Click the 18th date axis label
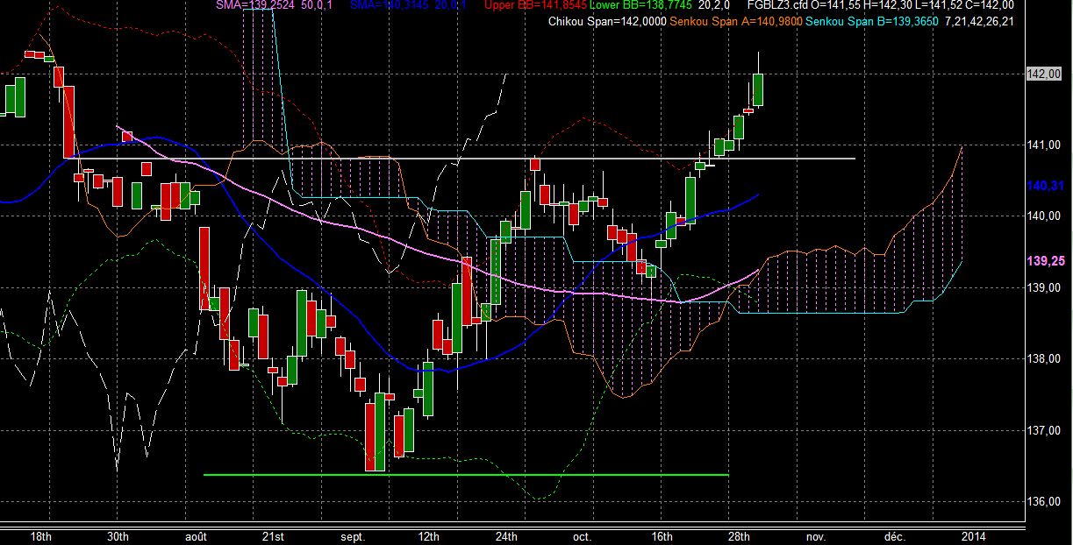 coord(40,536)
